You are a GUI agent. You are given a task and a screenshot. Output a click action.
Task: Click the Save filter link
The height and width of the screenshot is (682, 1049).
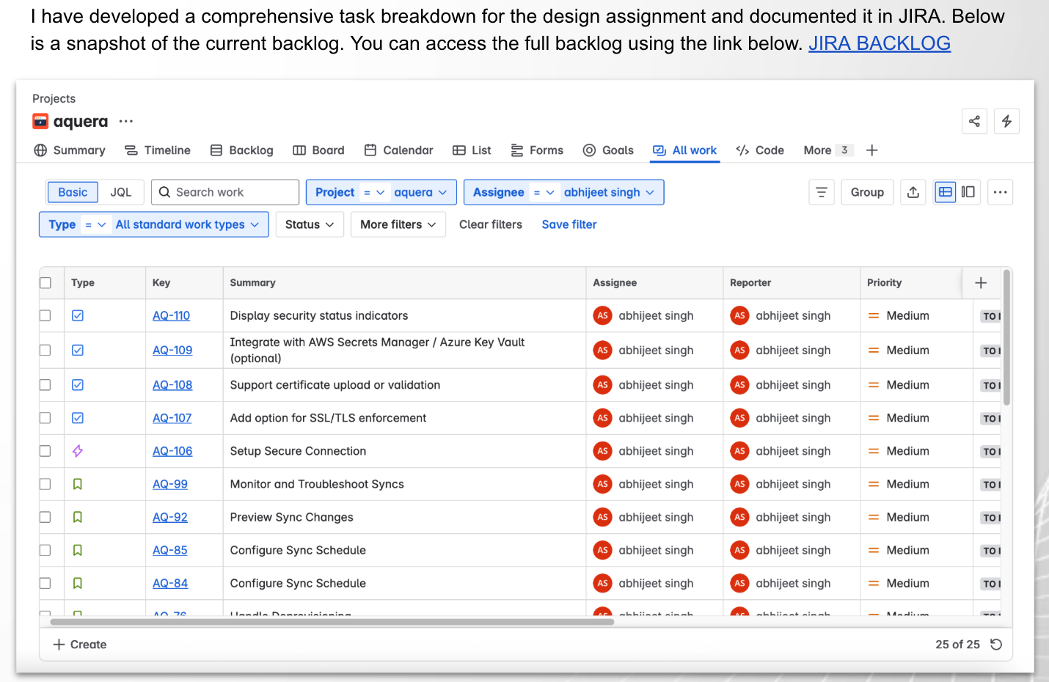pos(569,224)
